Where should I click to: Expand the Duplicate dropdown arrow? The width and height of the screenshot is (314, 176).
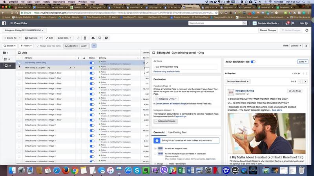pyautogui.click(x=41, y=38)
